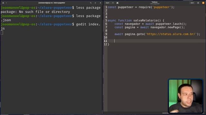Click the terminal search magnifier icon

pos(91,3)
